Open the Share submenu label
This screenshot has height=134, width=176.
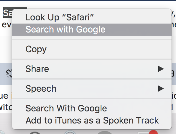point(37,69)
